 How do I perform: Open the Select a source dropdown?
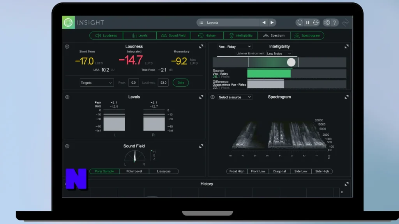coord(235,97)
